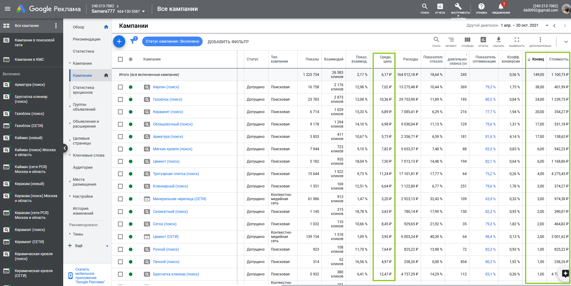
Task: Check the Газоблок (поиск) row checkbox
Action: [120, 99]
